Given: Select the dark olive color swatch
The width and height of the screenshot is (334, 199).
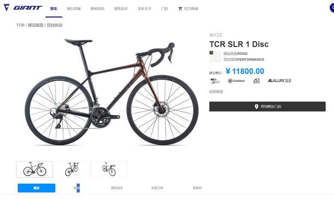Looking at the screenshot, I should click(211, 53).
